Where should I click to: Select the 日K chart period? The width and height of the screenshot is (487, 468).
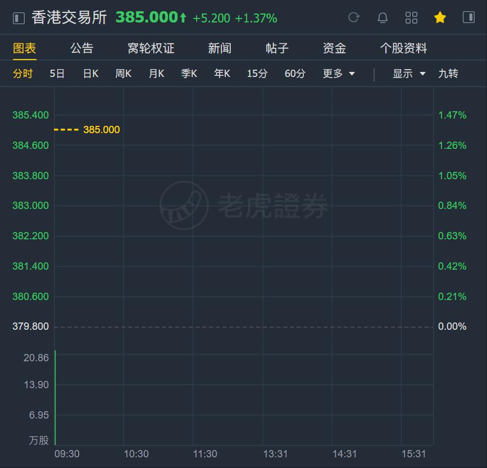[90, 74]
